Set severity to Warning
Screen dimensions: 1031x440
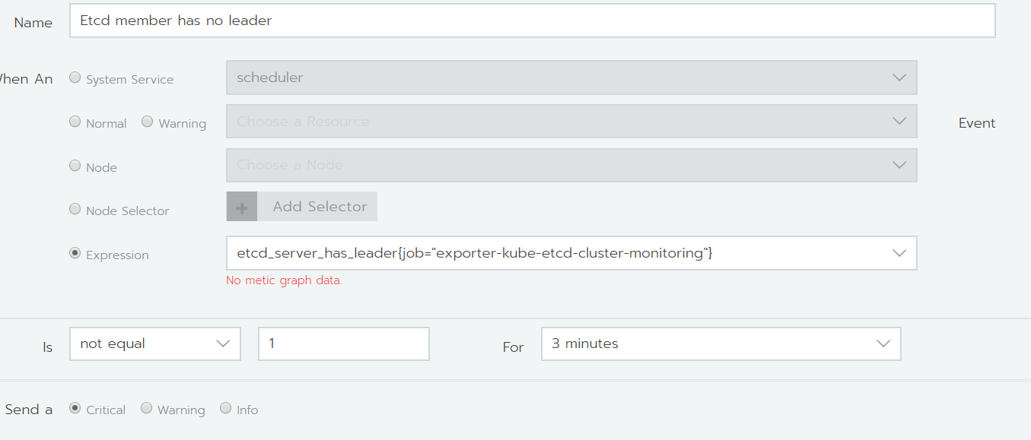[146, 408]
